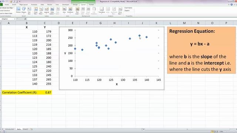Open the Axes options
The width and height of the screenshot is (237, 133).
coord(64,11)
